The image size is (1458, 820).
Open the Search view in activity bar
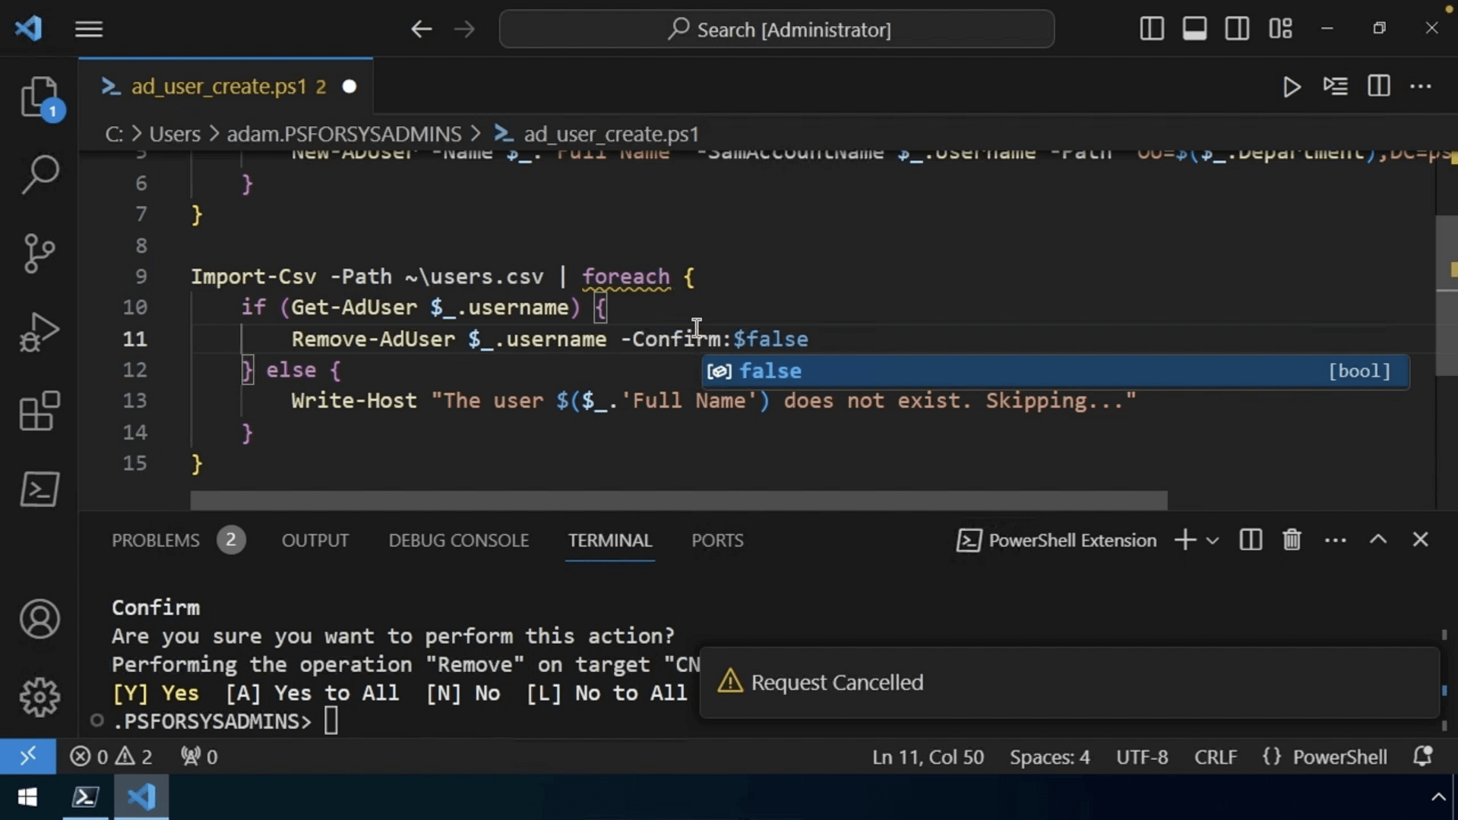click(40, 175)
